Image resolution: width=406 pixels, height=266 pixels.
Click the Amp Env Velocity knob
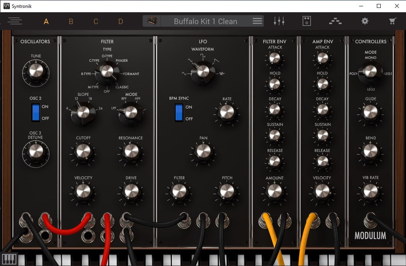322,191
